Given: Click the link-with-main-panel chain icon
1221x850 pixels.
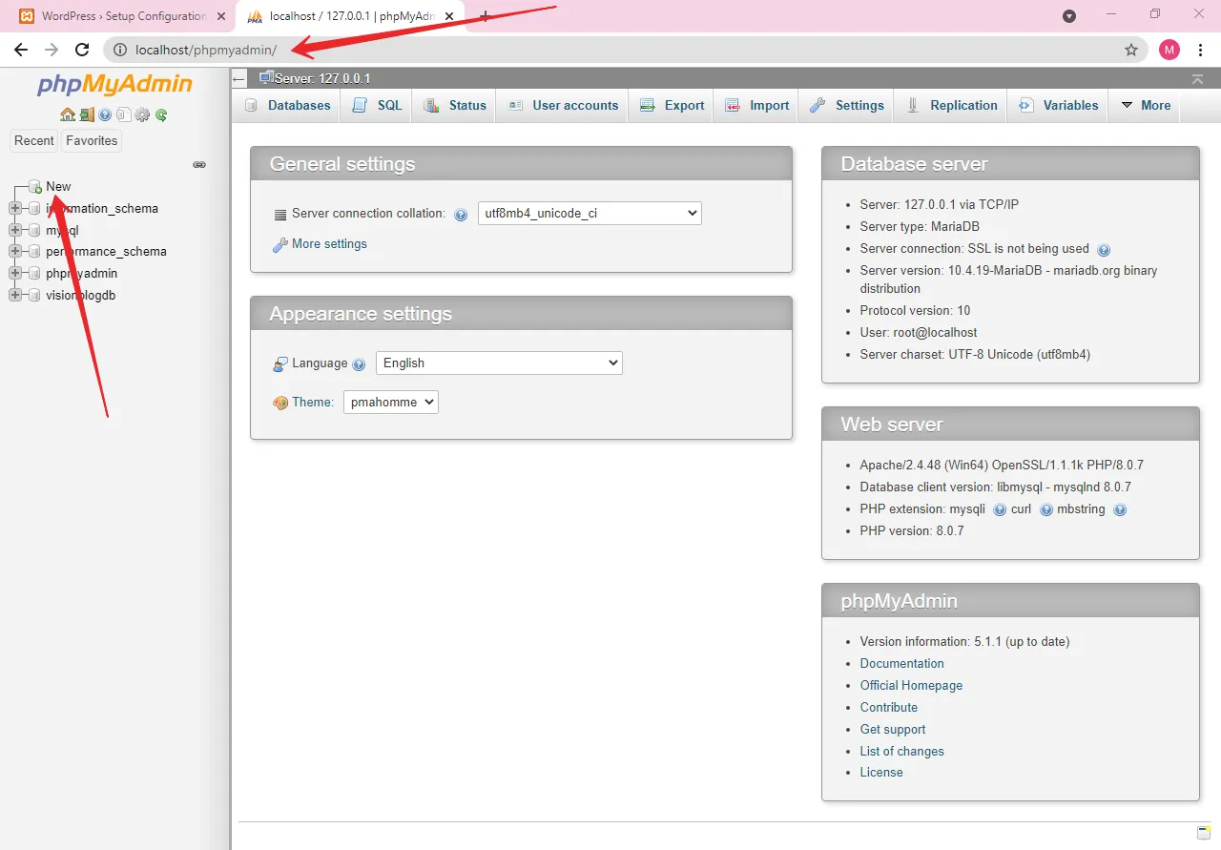Looking at the screenshot, I should point(199,164).
